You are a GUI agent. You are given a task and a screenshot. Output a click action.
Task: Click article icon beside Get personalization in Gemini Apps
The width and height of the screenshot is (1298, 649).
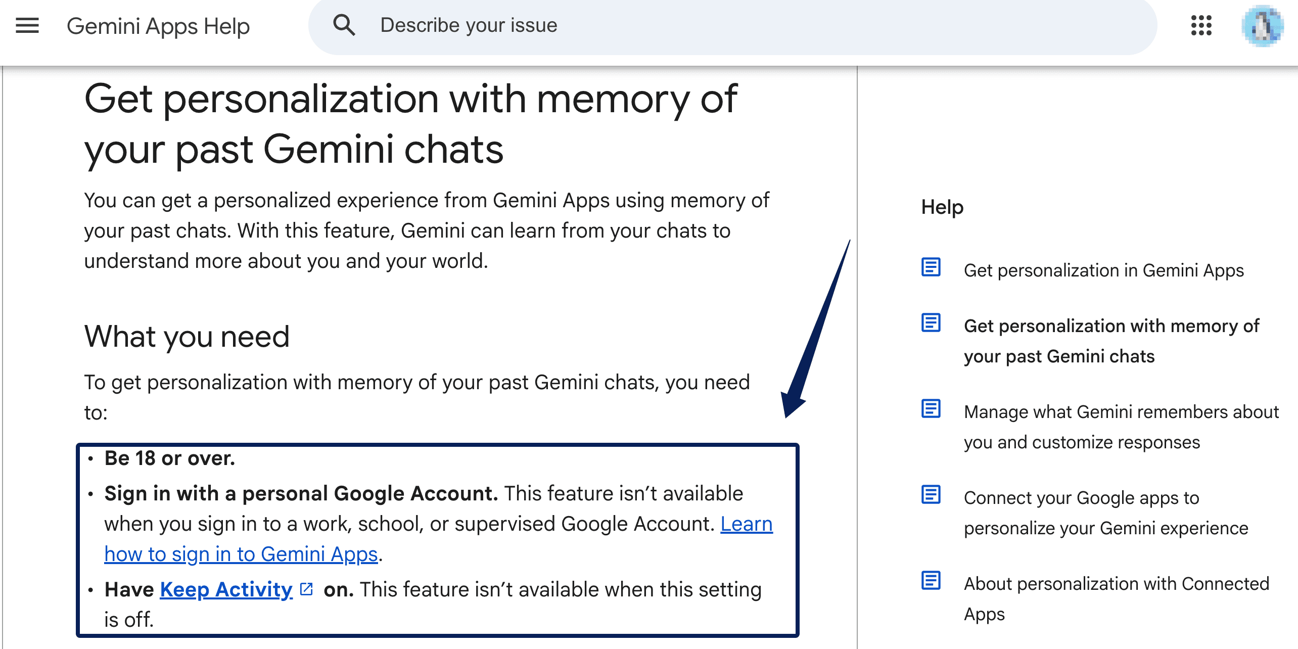pyautogui.click(x=931, y=267)
